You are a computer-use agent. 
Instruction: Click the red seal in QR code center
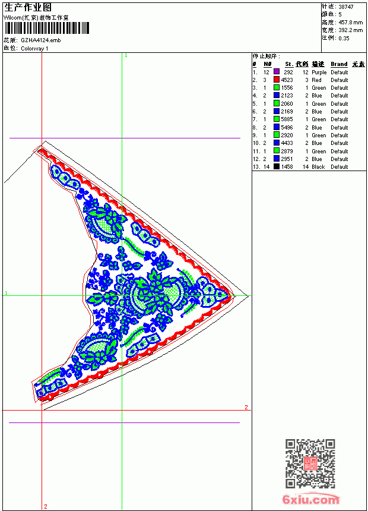[310, 463]
